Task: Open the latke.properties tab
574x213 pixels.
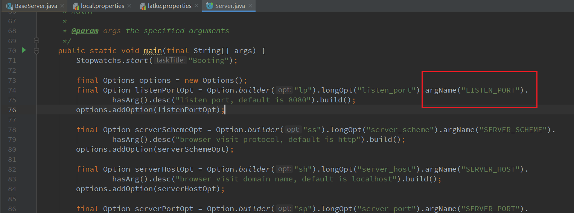Action: click(170, 6)
